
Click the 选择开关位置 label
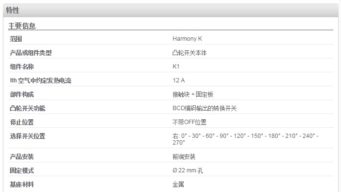(27, 136)
